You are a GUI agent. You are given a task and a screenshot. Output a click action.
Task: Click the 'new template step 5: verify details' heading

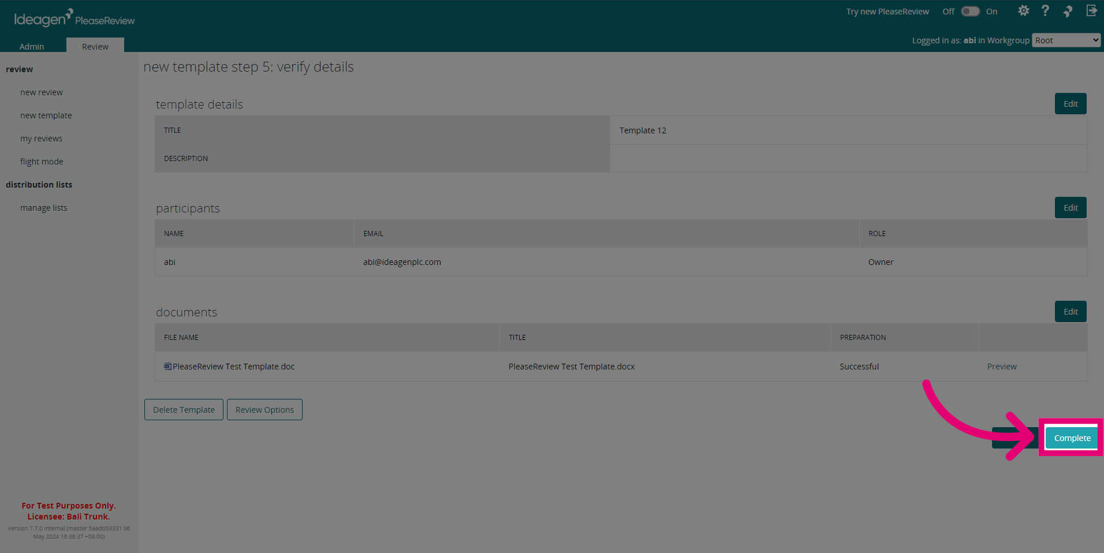(248, 67)
